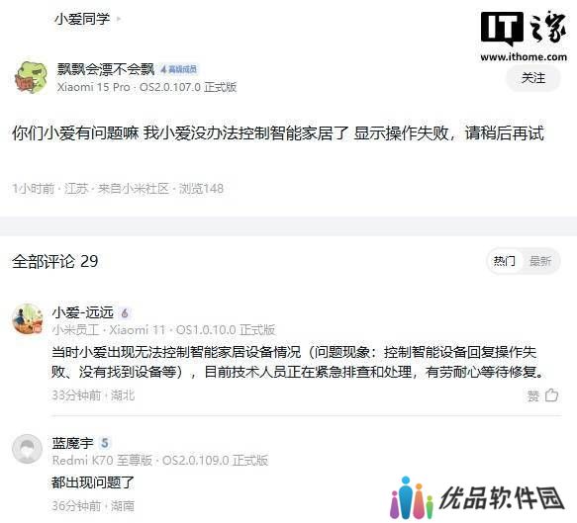
Task: Open the frog avatar of 飘飘会漂不会飘
Action: pyautogui.click(x=31, y=77)
